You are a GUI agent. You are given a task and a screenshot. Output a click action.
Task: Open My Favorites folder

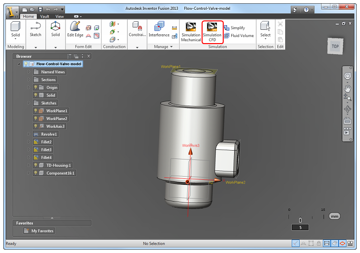pos(39,231)
